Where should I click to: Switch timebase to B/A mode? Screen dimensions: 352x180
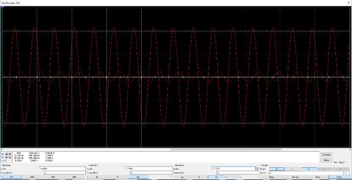53,177
